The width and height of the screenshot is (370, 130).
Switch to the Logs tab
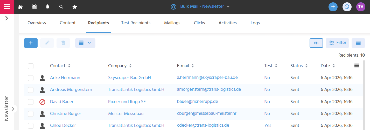tap(255, 23)
